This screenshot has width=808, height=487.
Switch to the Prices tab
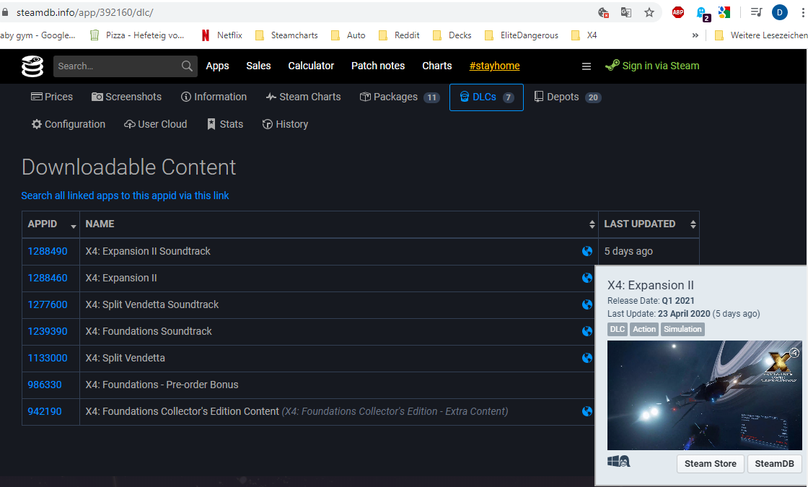pos(51,97)
